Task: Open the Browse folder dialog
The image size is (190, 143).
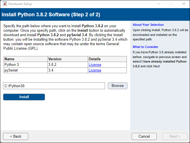Action: point(117,86)
